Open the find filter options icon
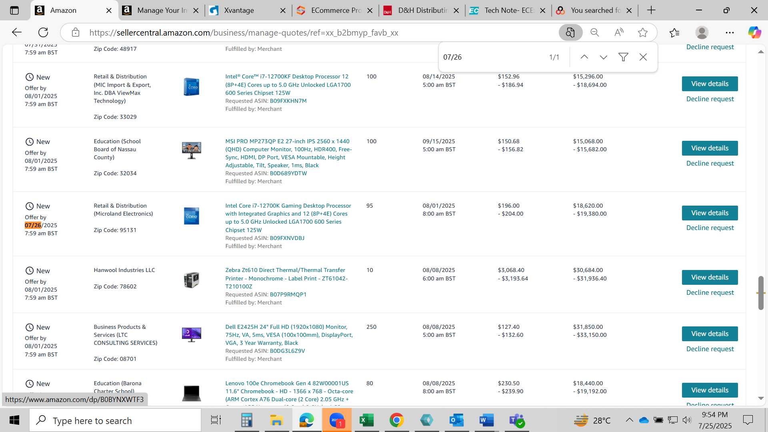Image resolution: width=768 pixels, height=432 pixels. 623,57
